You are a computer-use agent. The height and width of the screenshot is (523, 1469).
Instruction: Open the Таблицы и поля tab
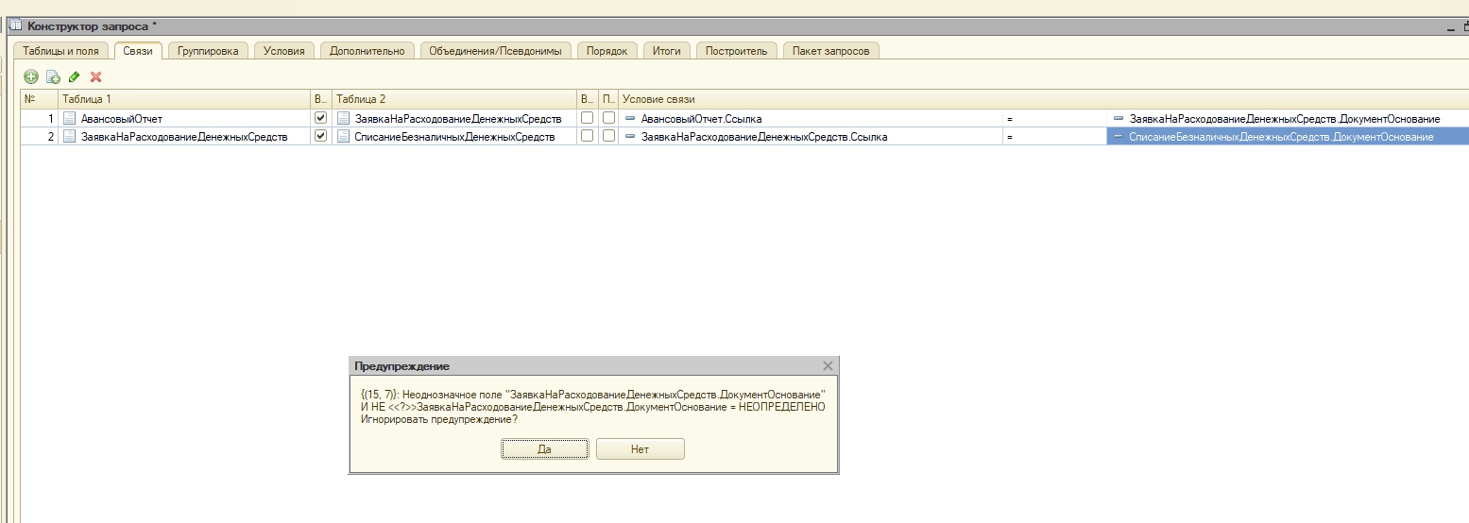click(x=60, y=51)
